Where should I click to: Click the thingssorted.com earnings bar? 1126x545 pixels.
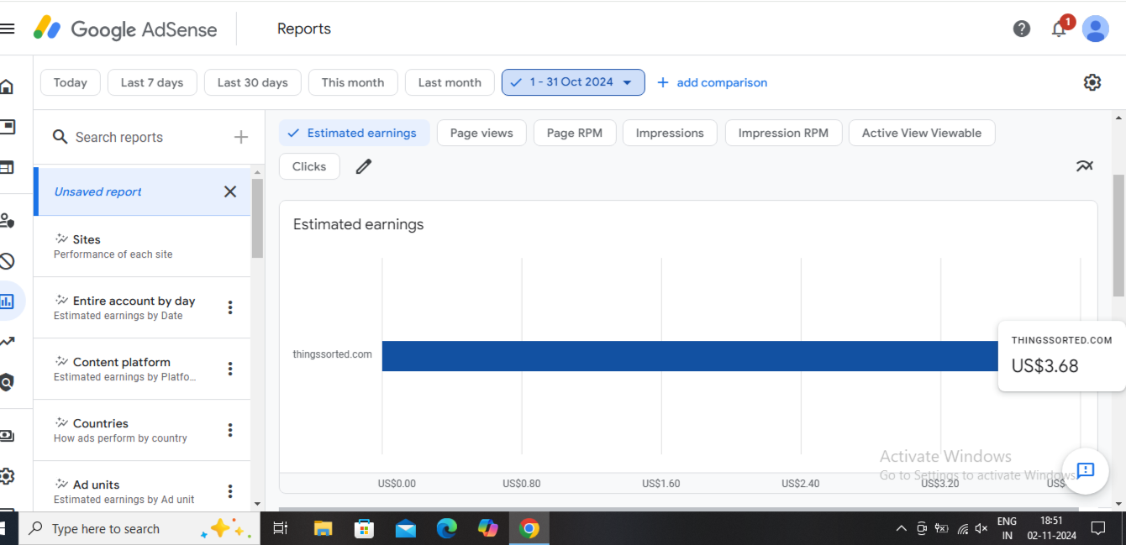click(x=691, y=356)
